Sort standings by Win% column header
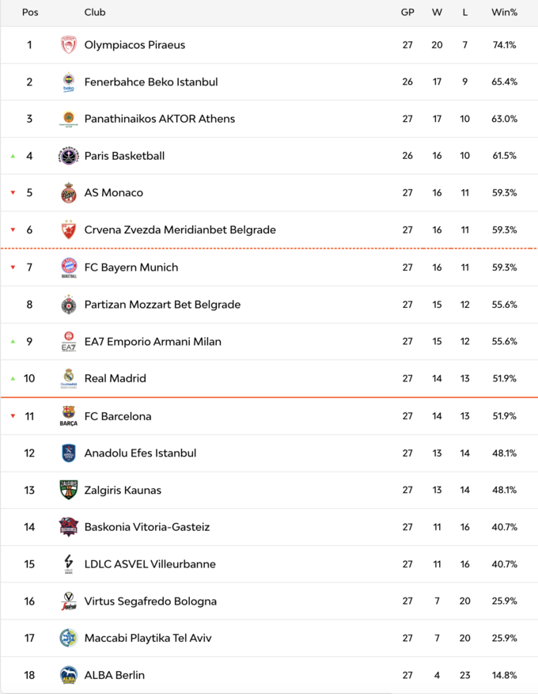 [504, 12]
